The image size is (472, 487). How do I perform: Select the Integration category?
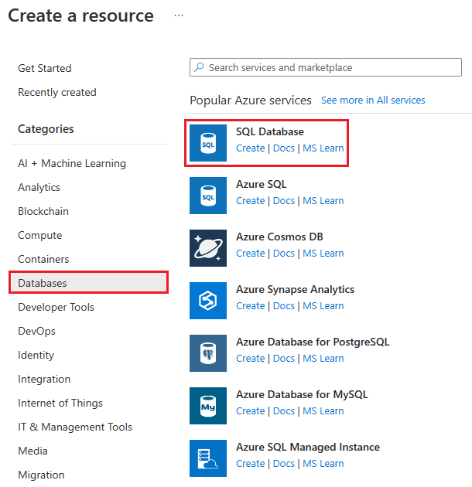tap(44, 379)
